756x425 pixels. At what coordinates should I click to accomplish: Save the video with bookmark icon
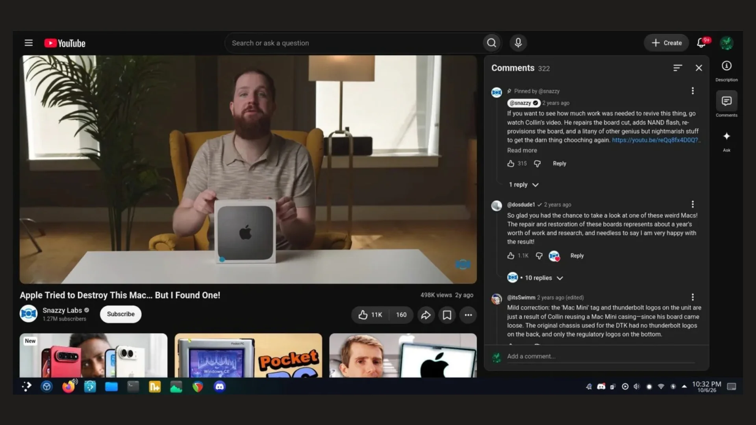tap(447, 315)
